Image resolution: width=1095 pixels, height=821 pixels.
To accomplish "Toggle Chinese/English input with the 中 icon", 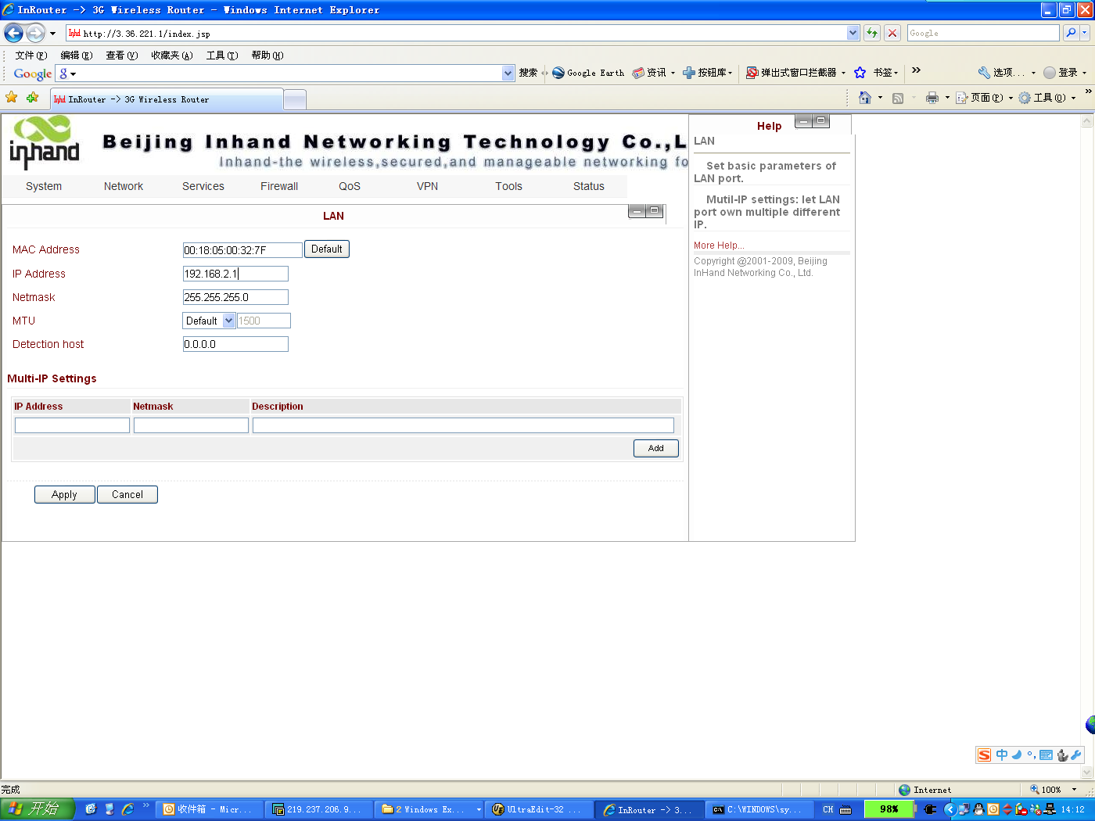I will tap(1001, 755).
